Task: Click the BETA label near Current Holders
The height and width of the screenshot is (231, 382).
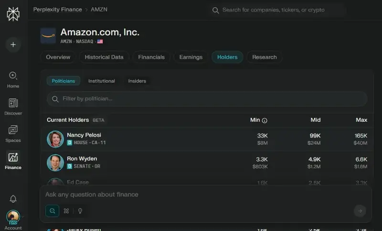Action: click(x=98, y=120)
